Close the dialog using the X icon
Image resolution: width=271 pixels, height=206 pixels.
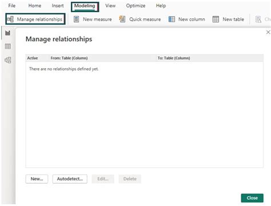click(268, 32)
